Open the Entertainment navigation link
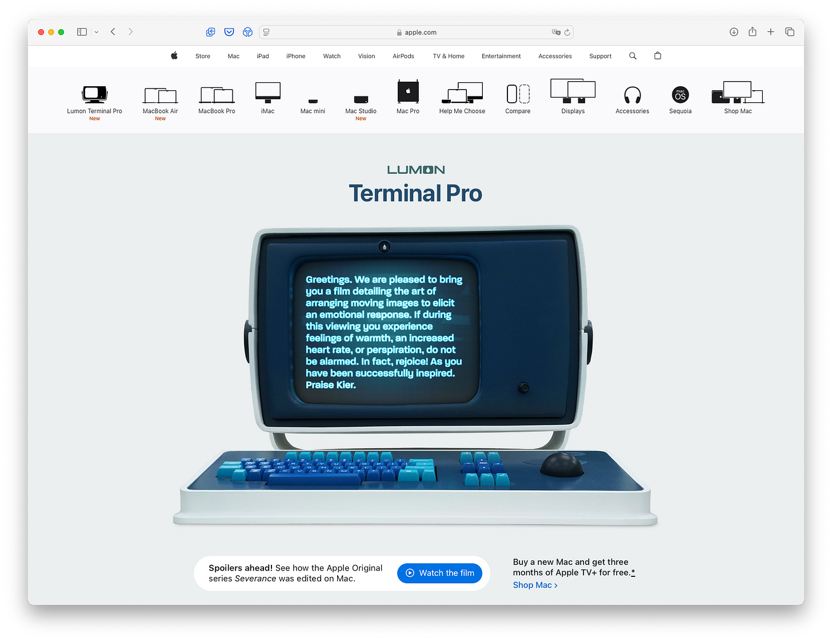832x642 pixels. (501, 56)
